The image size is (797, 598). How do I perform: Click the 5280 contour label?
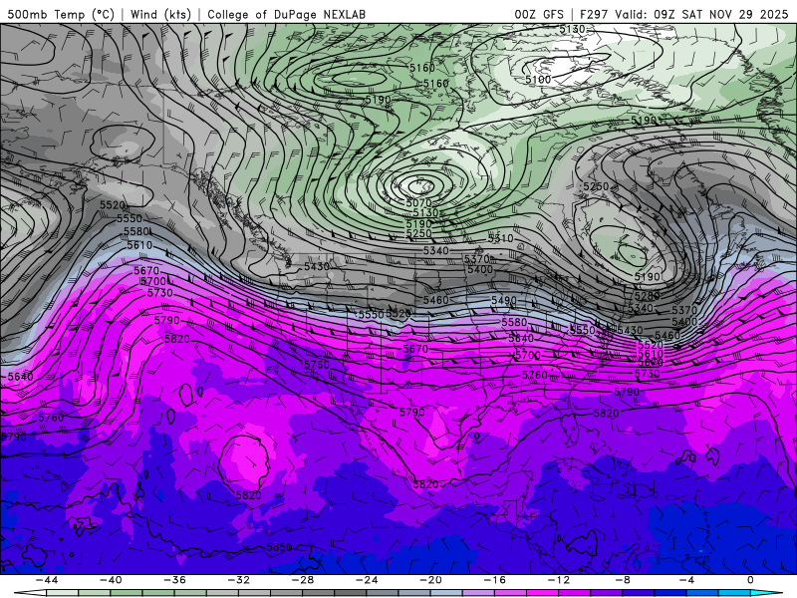click(x=647, y=295)
